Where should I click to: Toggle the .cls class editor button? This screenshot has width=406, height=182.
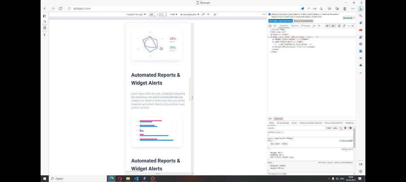[335, 128]
